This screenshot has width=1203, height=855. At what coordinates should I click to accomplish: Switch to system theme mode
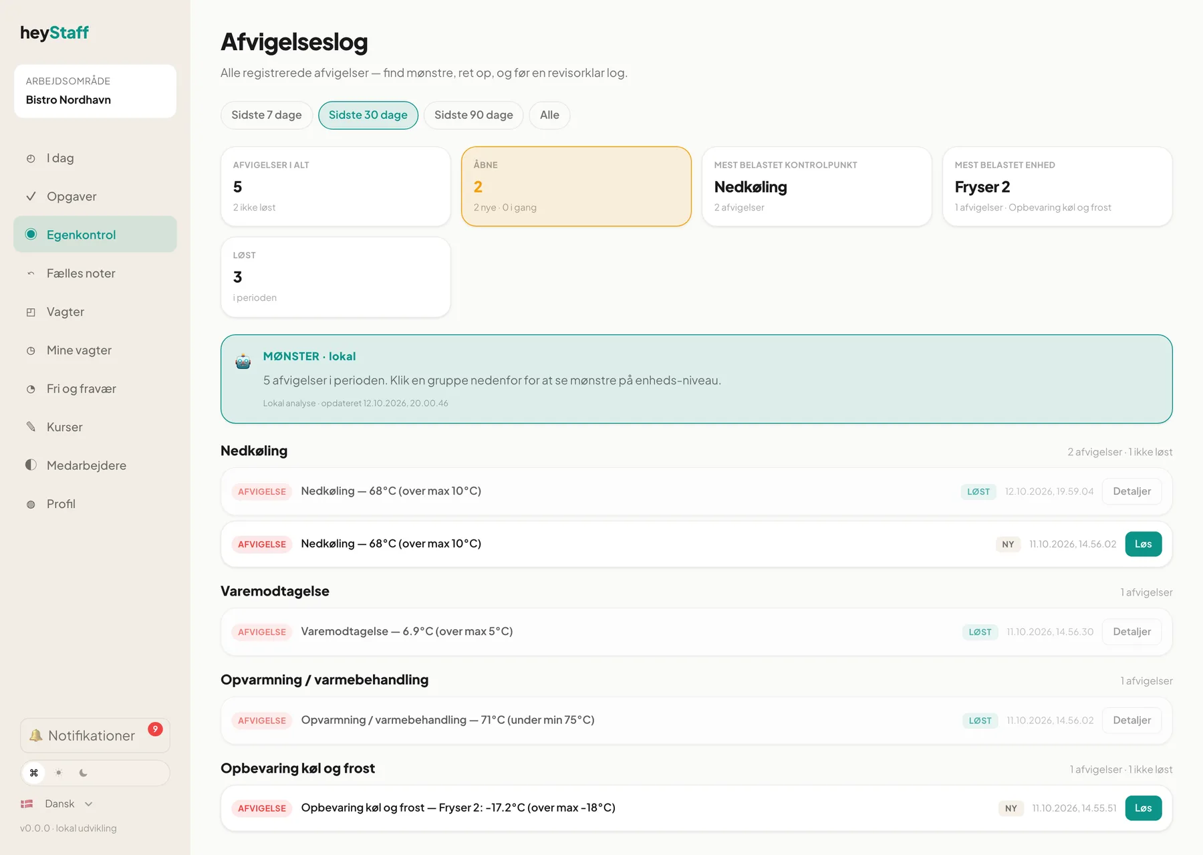tap(34, 773)
